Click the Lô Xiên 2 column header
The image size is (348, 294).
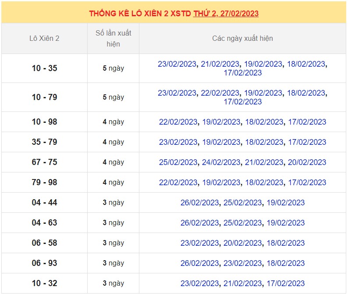tap(44, 39)
